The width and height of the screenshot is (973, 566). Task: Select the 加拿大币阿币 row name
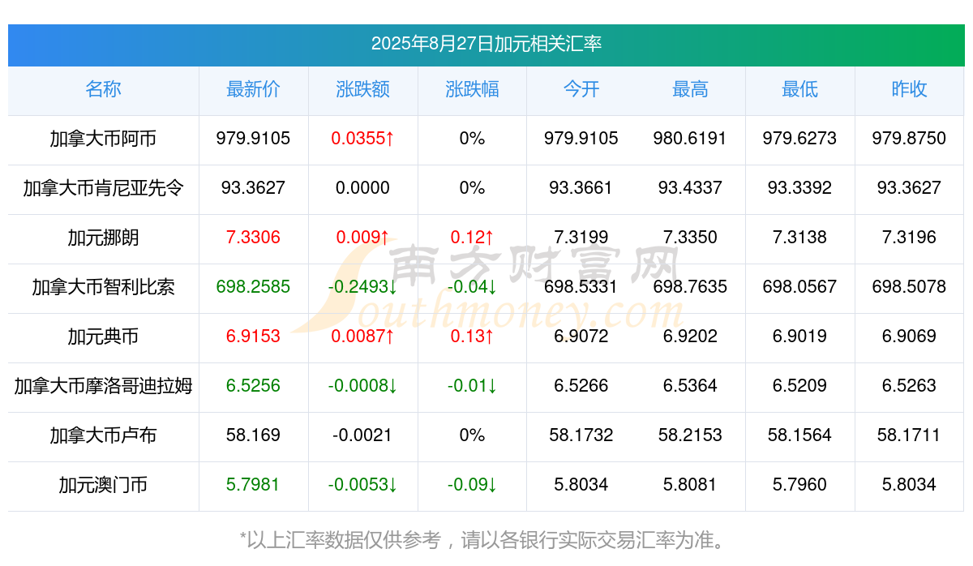[x=103, y=139]
